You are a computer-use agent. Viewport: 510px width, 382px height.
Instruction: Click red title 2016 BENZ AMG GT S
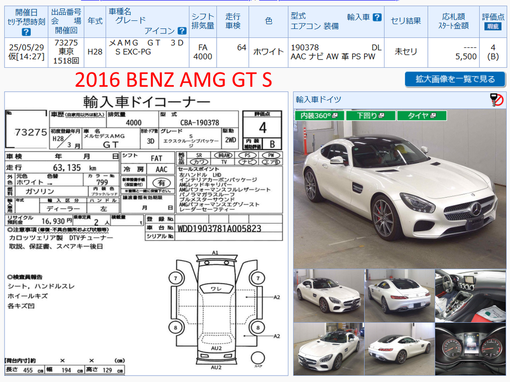[173, 79]
